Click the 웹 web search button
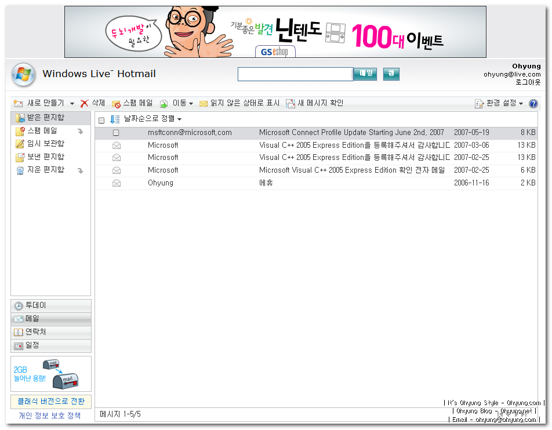Viewport: 552px width, 430px height. pyautogui.click(x=391, y=74)
